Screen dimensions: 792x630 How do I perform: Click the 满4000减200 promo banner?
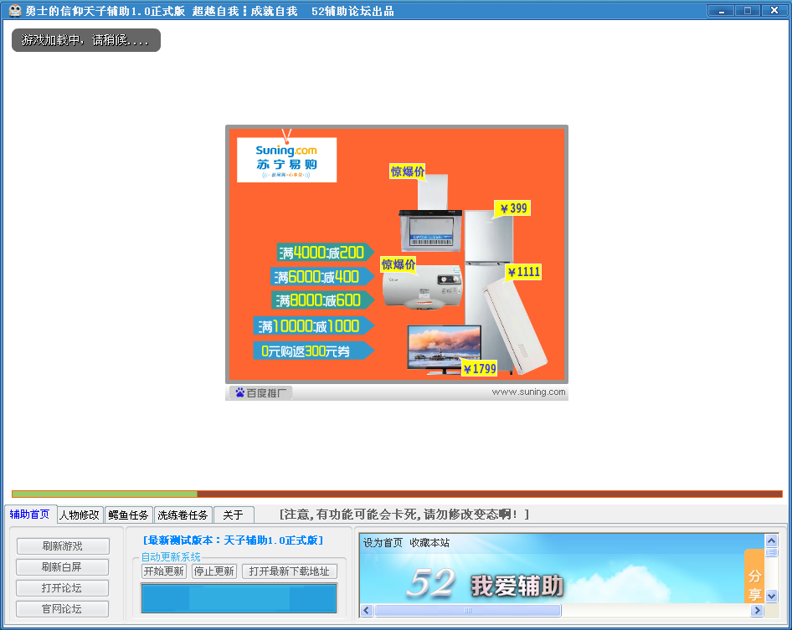point(326,253)
